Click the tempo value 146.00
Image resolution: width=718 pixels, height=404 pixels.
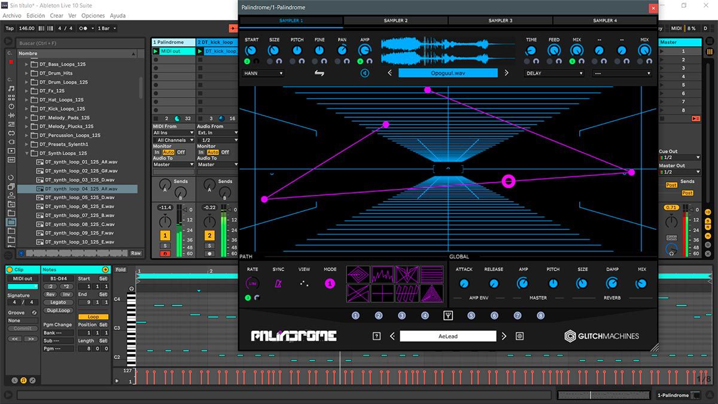pyautogui.click(x=27, y=28)
